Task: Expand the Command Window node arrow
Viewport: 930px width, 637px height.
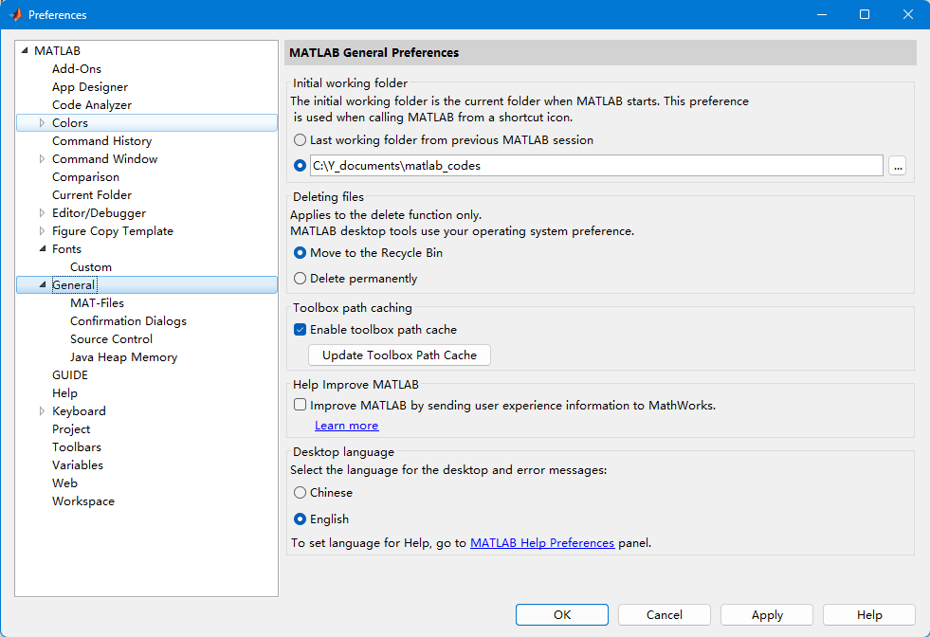Action: pos(42,159)
